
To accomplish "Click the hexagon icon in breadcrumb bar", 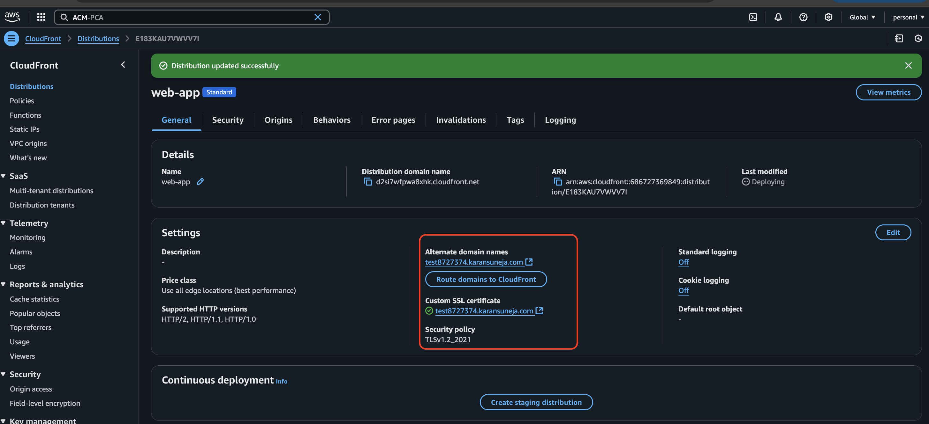I will pyautogui.click(x=918, y=39).
